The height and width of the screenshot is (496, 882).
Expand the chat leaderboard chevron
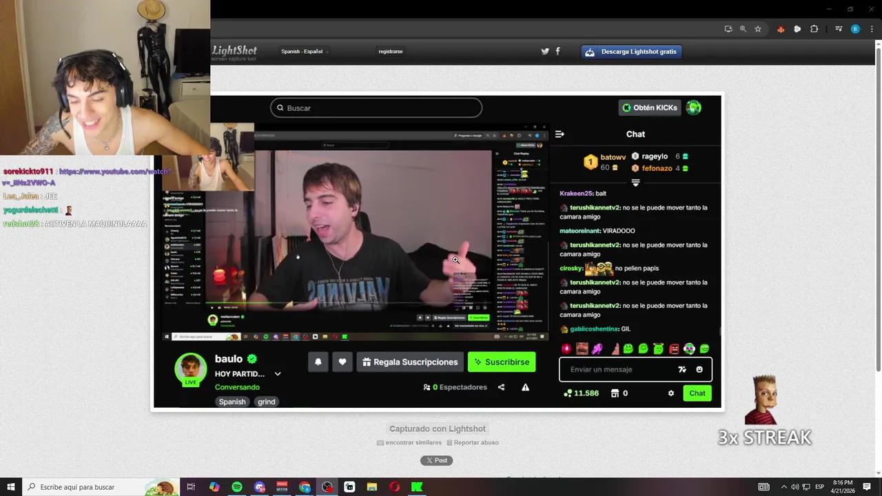635,183
